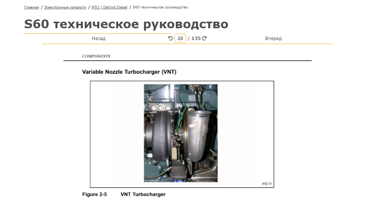The width and height of the screenshot is (368, 200).
Task: Click figure number 44214 label
Action: (x=266, y=183)
